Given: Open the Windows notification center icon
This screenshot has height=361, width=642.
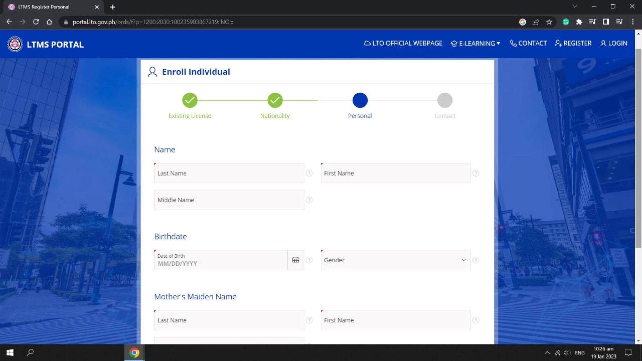Looking at the screenshot, I should coord(628,353).
